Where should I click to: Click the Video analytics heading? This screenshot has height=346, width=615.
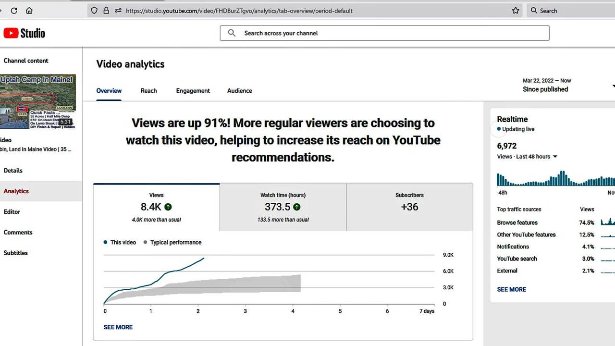point(130,64)
